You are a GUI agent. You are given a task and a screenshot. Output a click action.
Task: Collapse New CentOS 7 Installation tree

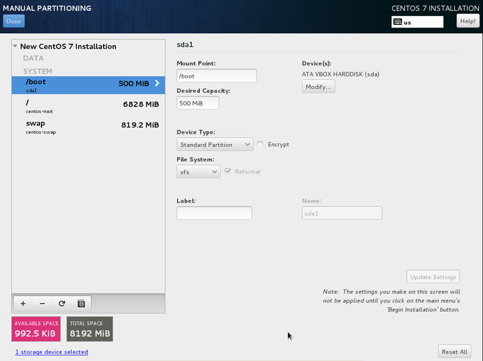point(14,46)
